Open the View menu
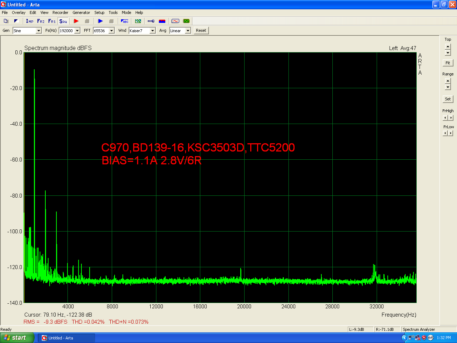This screenshot has height=343, width=457. 44,13
